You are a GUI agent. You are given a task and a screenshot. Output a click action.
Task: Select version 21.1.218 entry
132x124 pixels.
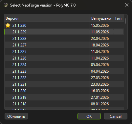[x=64, y=104]
